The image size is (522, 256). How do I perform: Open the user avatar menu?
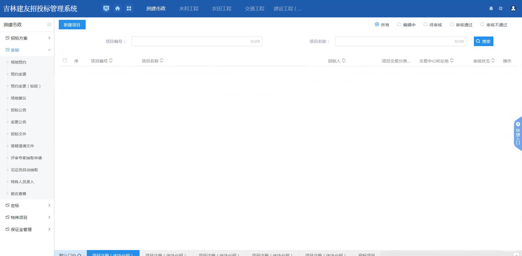(x=513, y=8)
